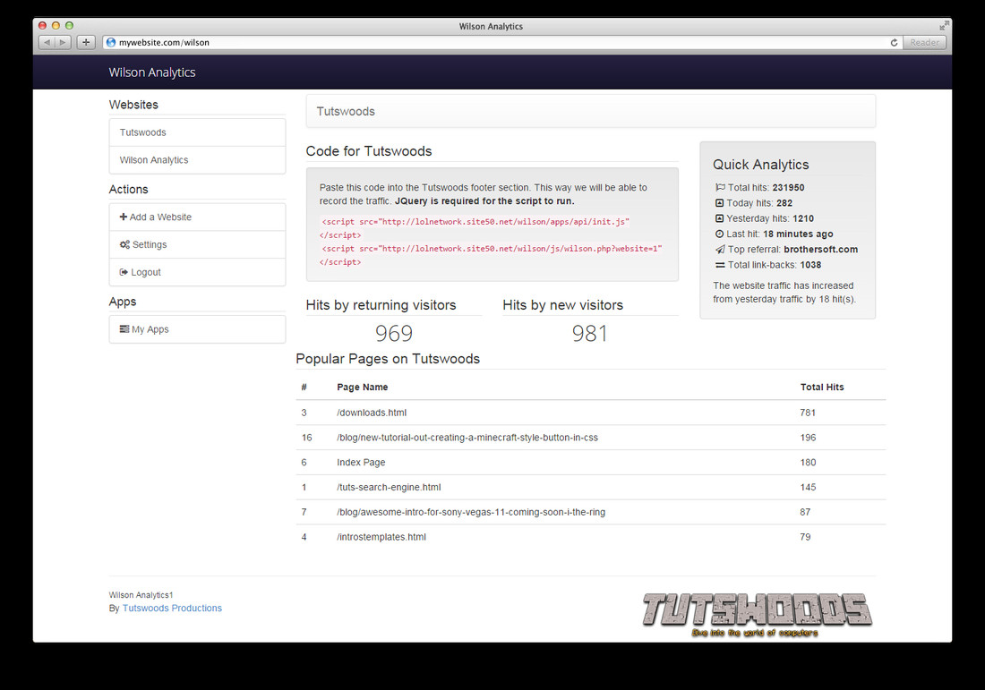Click the 18 minutes ago last hit value
Screen dimensions: 985x690
pyautogui.click(x=798, y=234)
